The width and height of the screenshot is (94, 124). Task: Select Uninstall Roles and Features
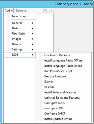(x=64, y=98)
